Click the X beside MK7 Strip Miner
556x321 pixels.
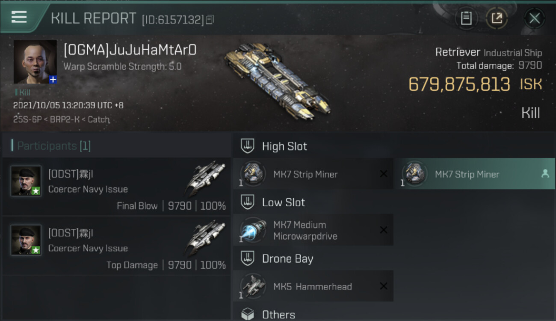(384, 174)
